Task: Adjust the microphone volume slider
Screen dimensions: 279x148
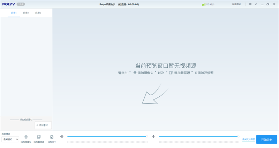Action: pos(198,136)
